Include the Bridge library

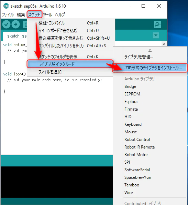(x=150, y=86)
